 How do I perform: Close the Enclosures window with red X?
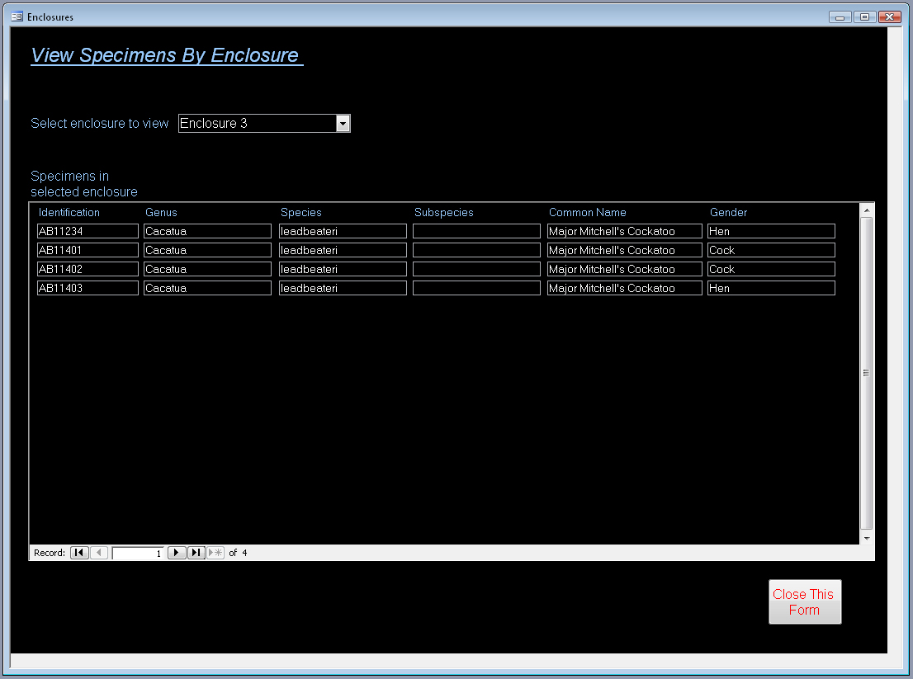[890, 17]
